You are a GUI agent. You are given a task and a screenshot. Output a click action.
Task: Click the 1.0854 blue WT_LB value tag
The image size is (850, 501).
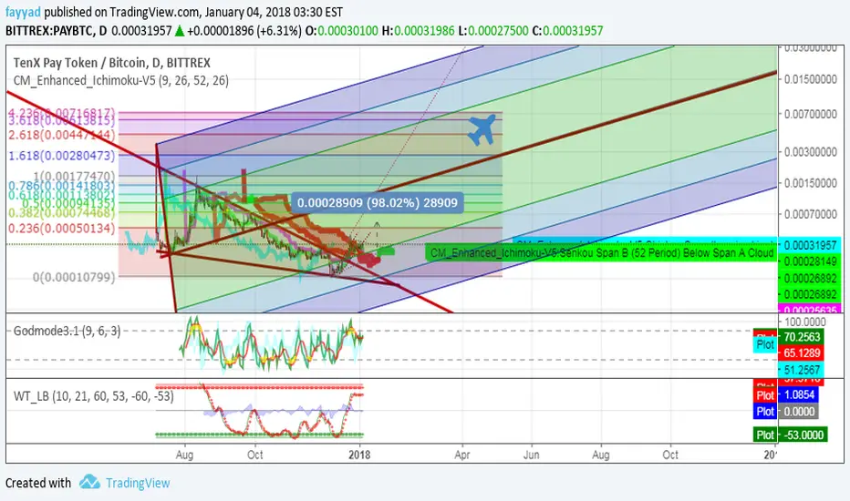798,394
